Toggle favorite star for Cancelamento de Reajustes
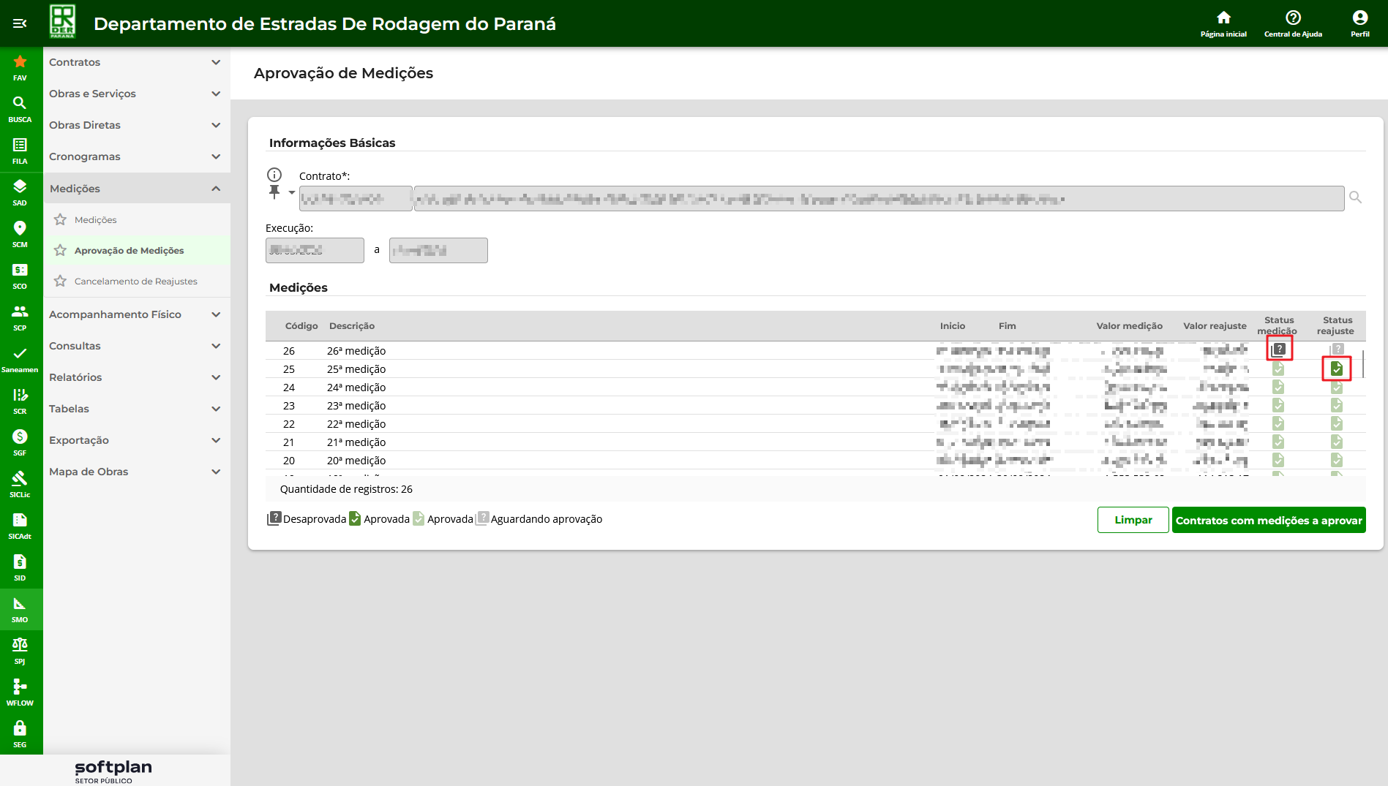 (x=60, y=281)
